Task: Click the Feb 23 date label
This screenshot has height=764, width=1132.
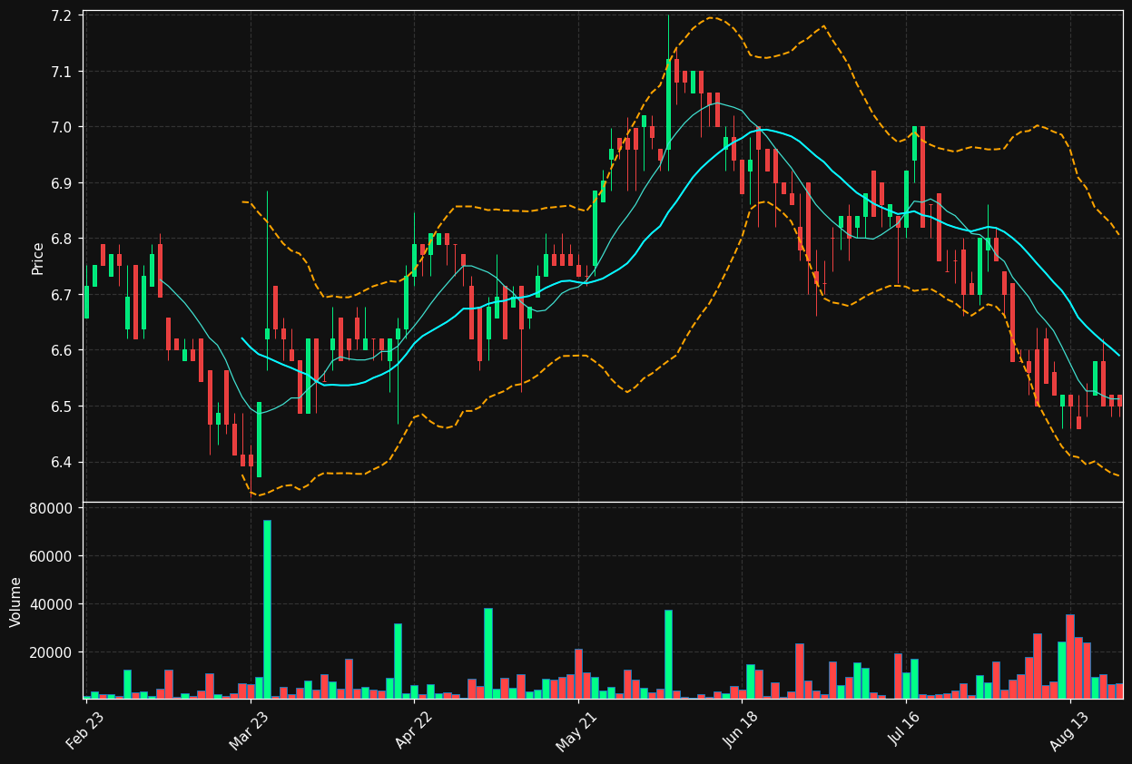Action: click(x=84, y=730)
